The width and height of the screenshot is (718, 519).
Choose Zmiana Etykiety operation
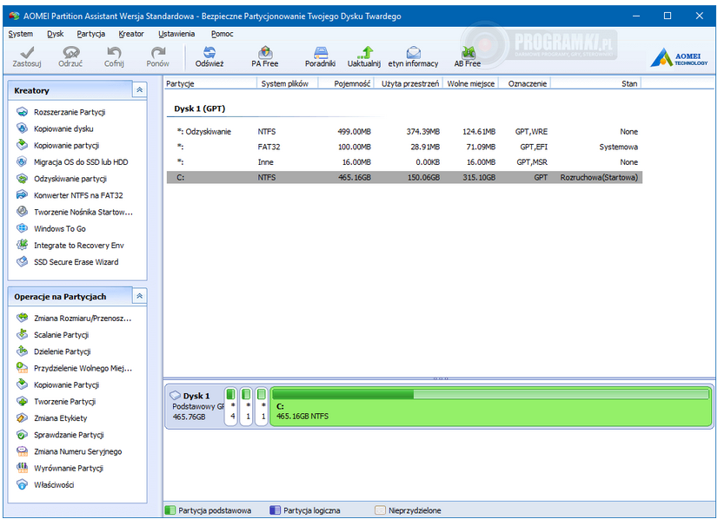pyautogui.click(x=60, y=418)
